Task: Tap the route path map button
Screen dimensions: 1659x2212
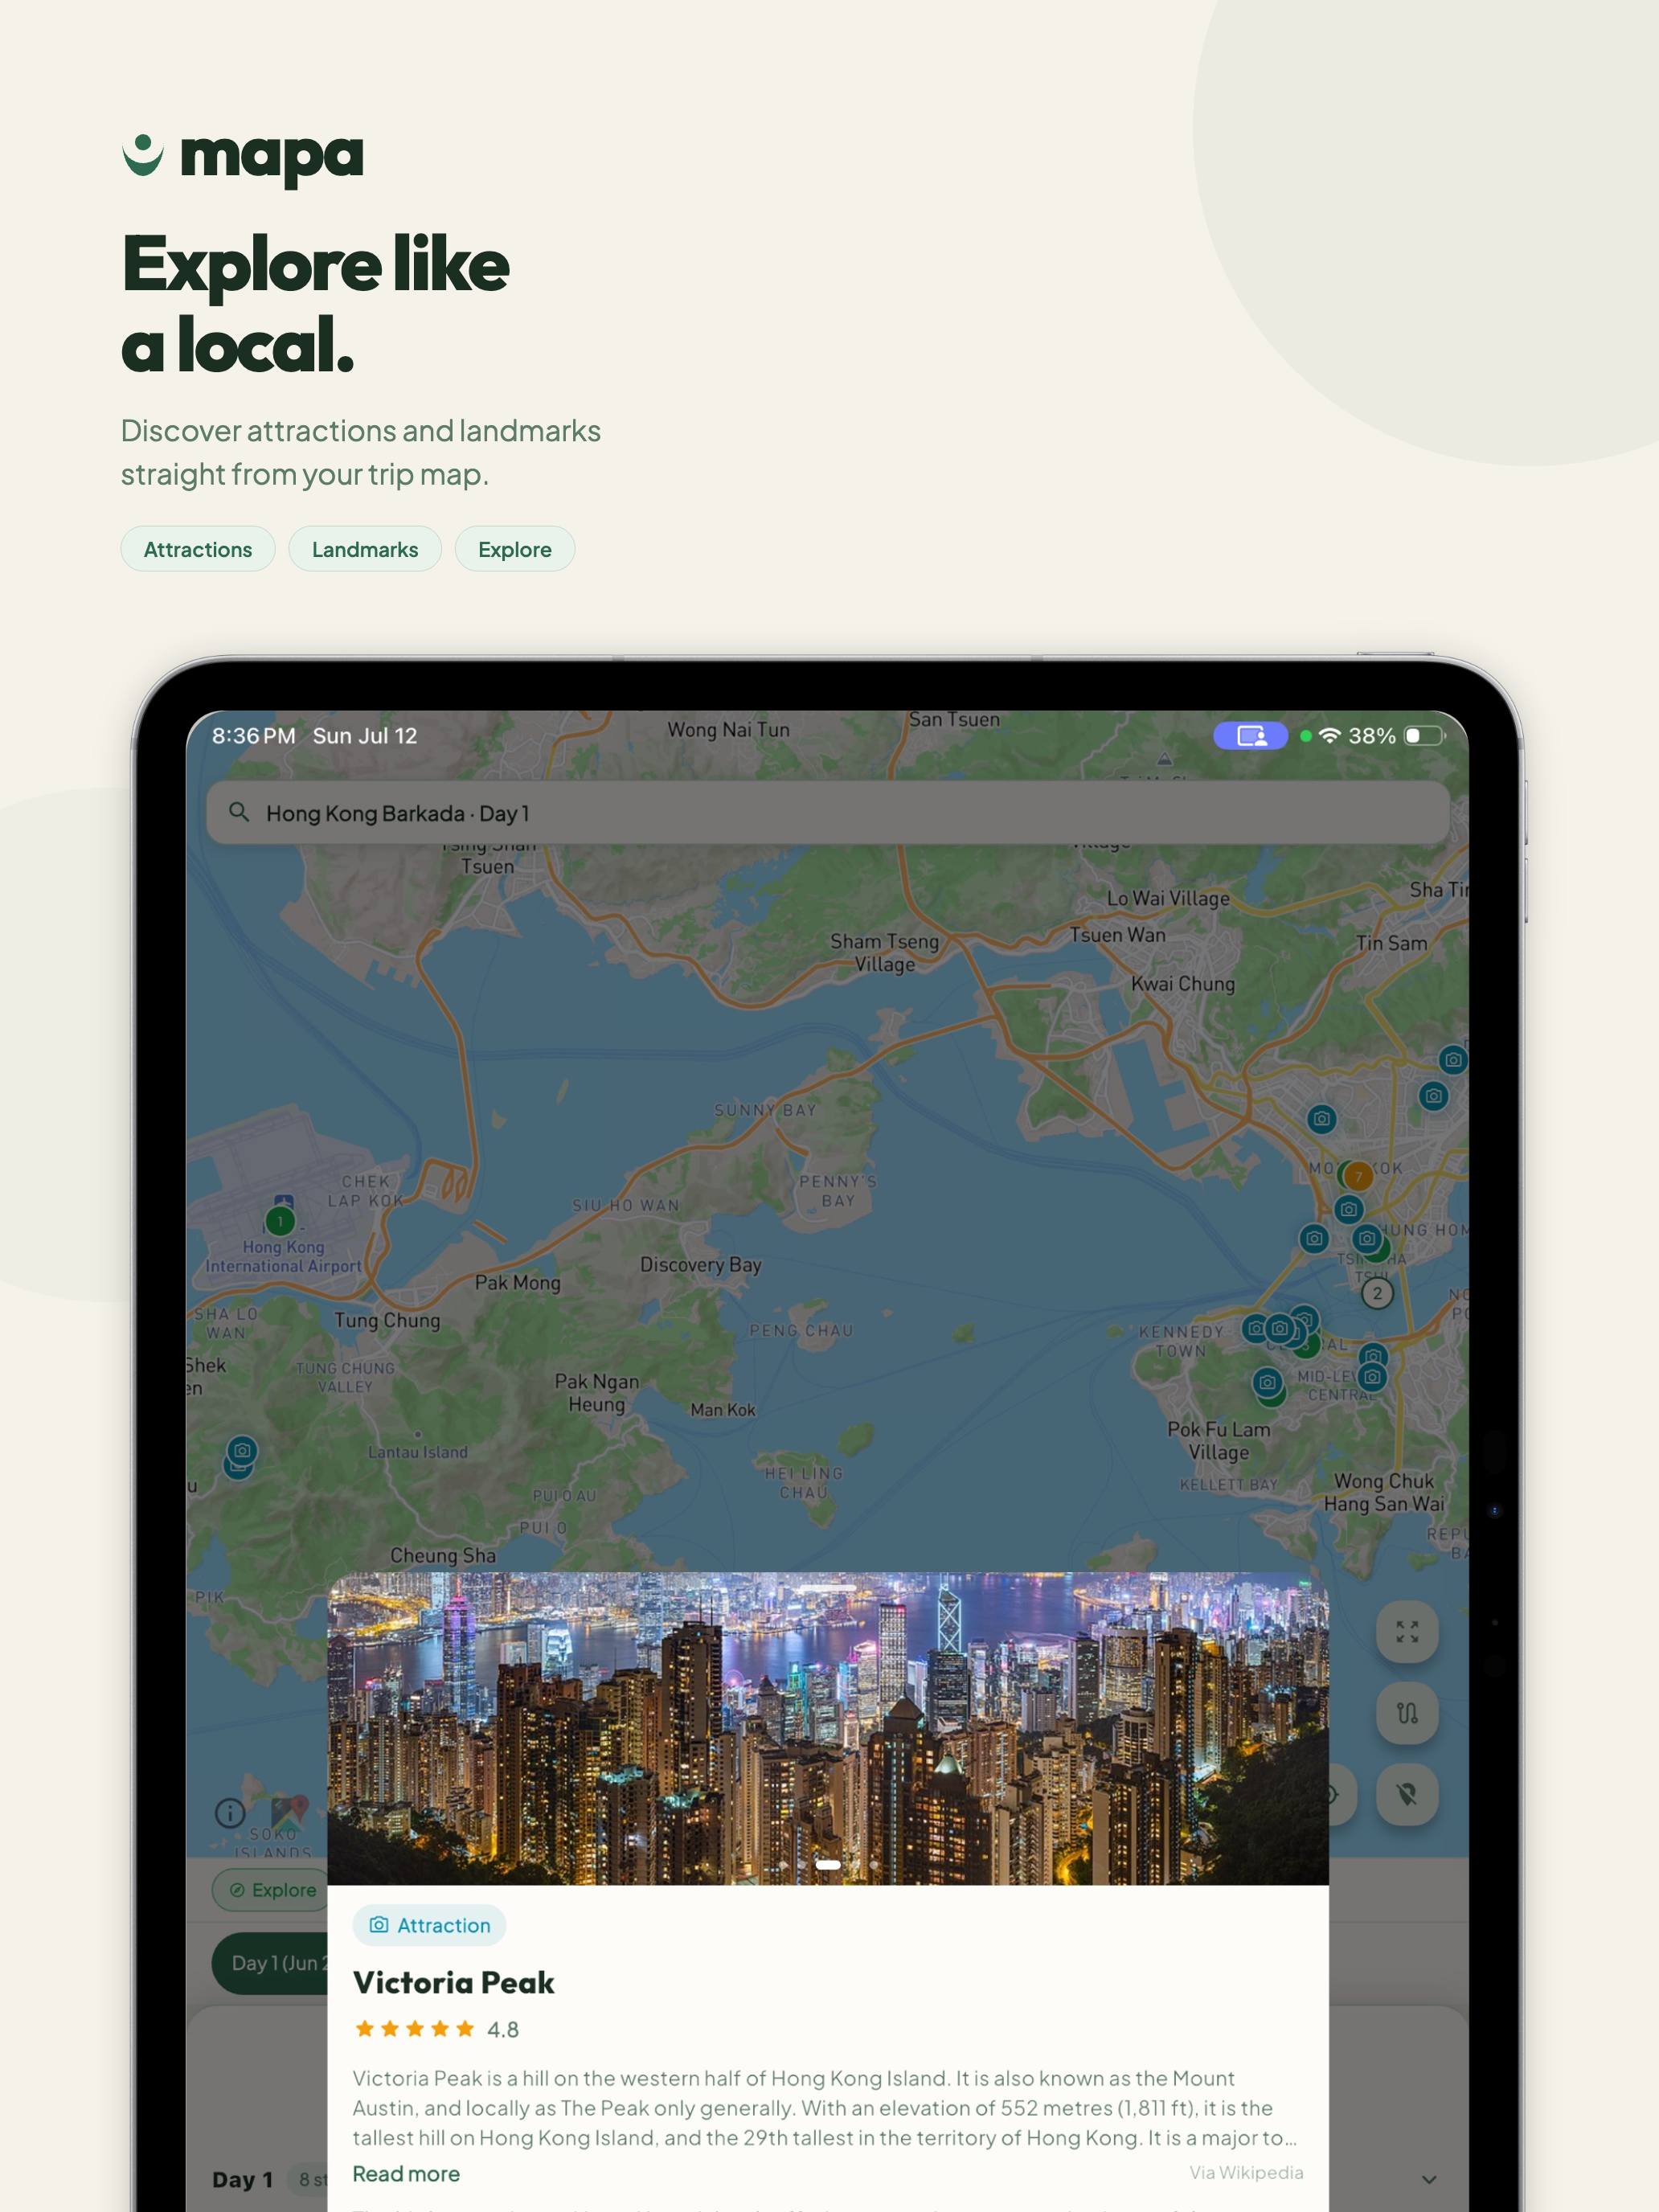Action: pos(1407,1713)
